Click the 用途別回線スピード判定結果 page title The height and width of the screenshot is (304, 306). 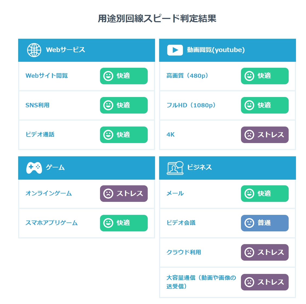click(157, 18)
